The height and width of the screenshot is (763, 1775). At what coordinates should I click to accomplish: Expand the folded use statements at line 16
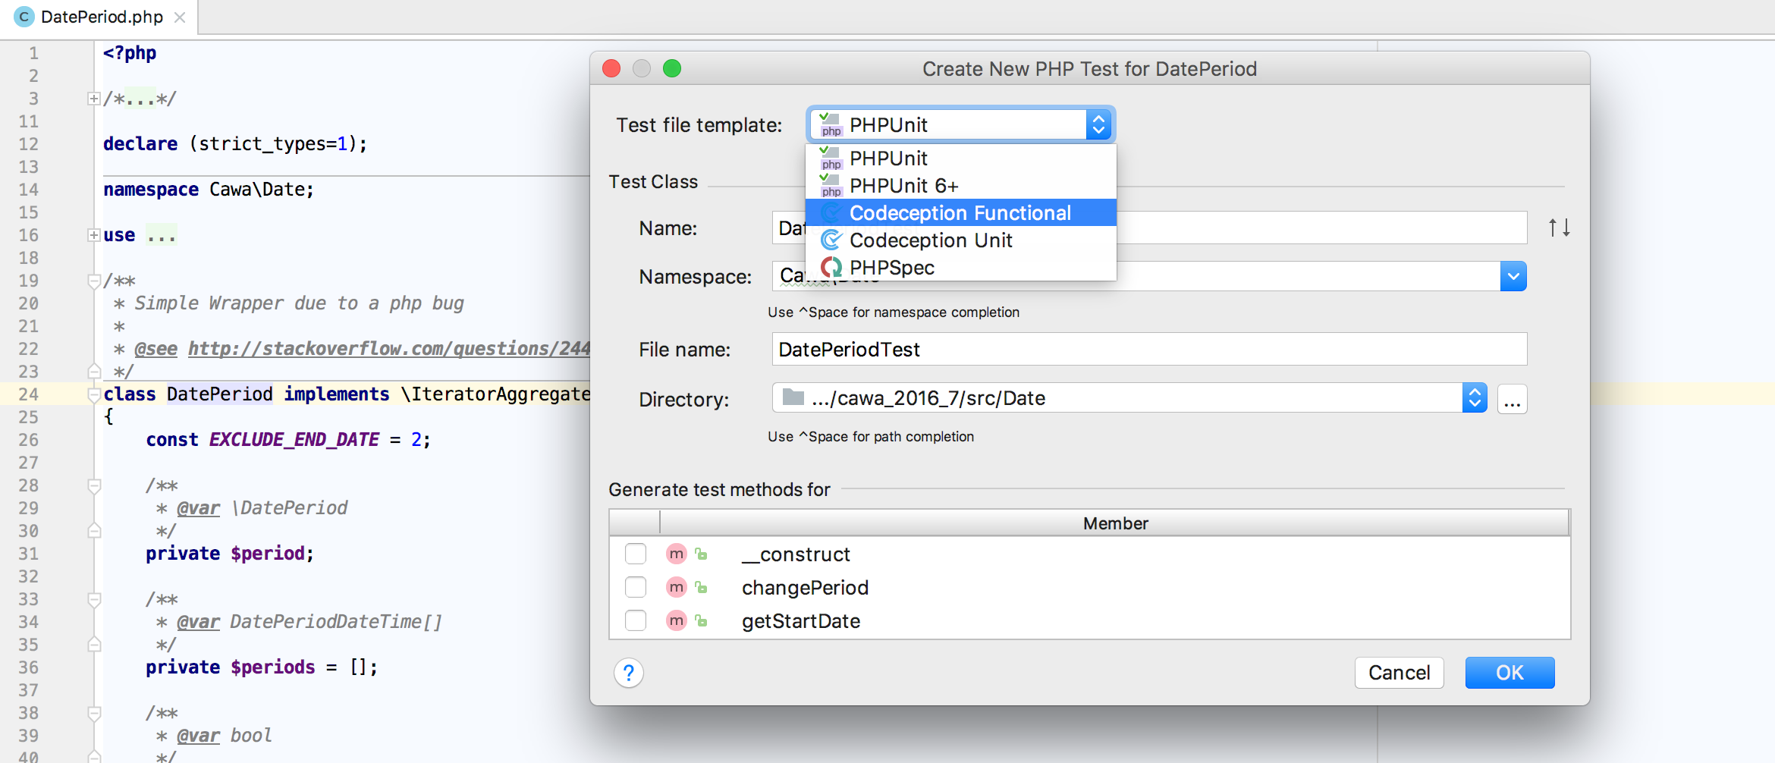click(93, 235)
